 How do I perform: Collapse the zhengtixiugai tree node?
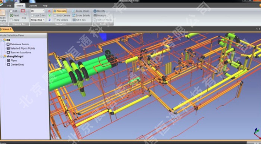pyautogui.click(x=1, y=56)
